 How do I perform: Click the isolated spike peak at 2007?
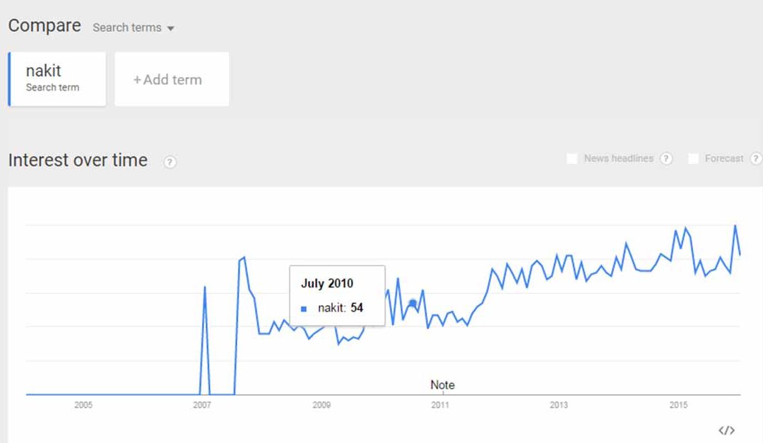pyautogui.click(x=205, y=287)
